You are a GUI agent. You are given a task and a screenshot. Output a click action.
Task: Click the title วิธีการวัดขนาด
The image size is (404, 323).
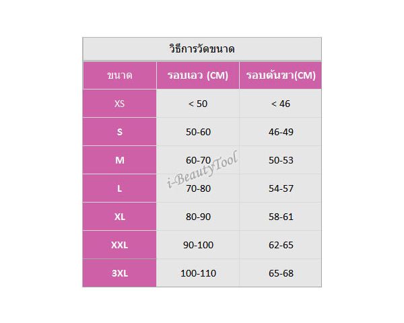(x=202, y=48)
